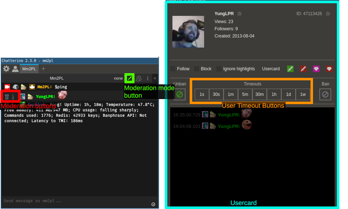Click the Ban button in the usercard
The image size is (348, 209).
click(x=325, y=94)
